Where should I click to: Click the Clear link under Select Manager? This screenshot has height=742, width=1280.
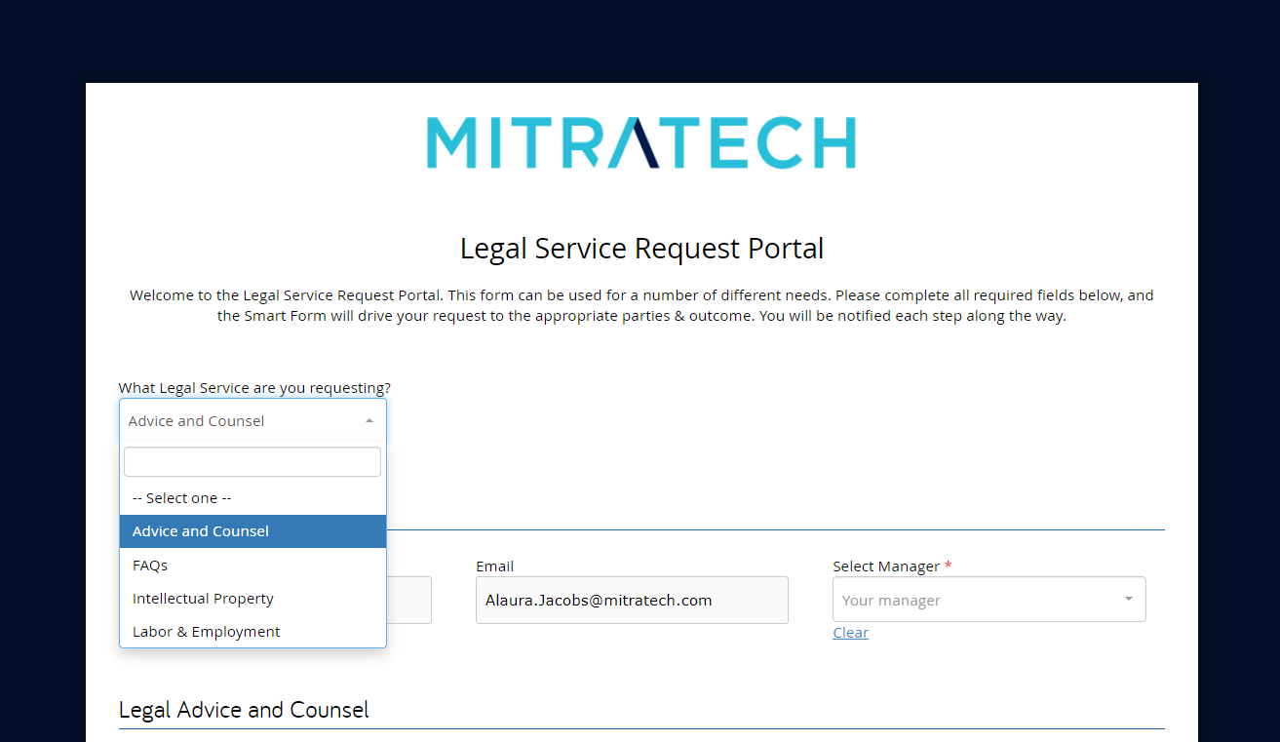click(850, 632)
